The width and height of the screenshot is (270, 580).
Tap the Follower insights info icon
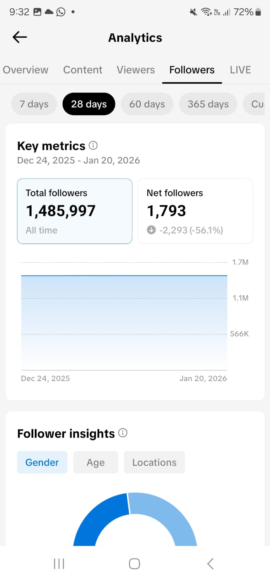pyautogui.click(x=123, y=433)
